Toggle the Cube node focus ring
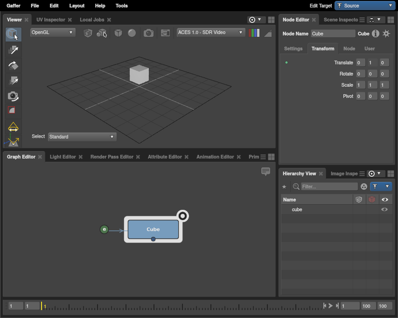This screenshot has width=398, height=318. (183, 216)
